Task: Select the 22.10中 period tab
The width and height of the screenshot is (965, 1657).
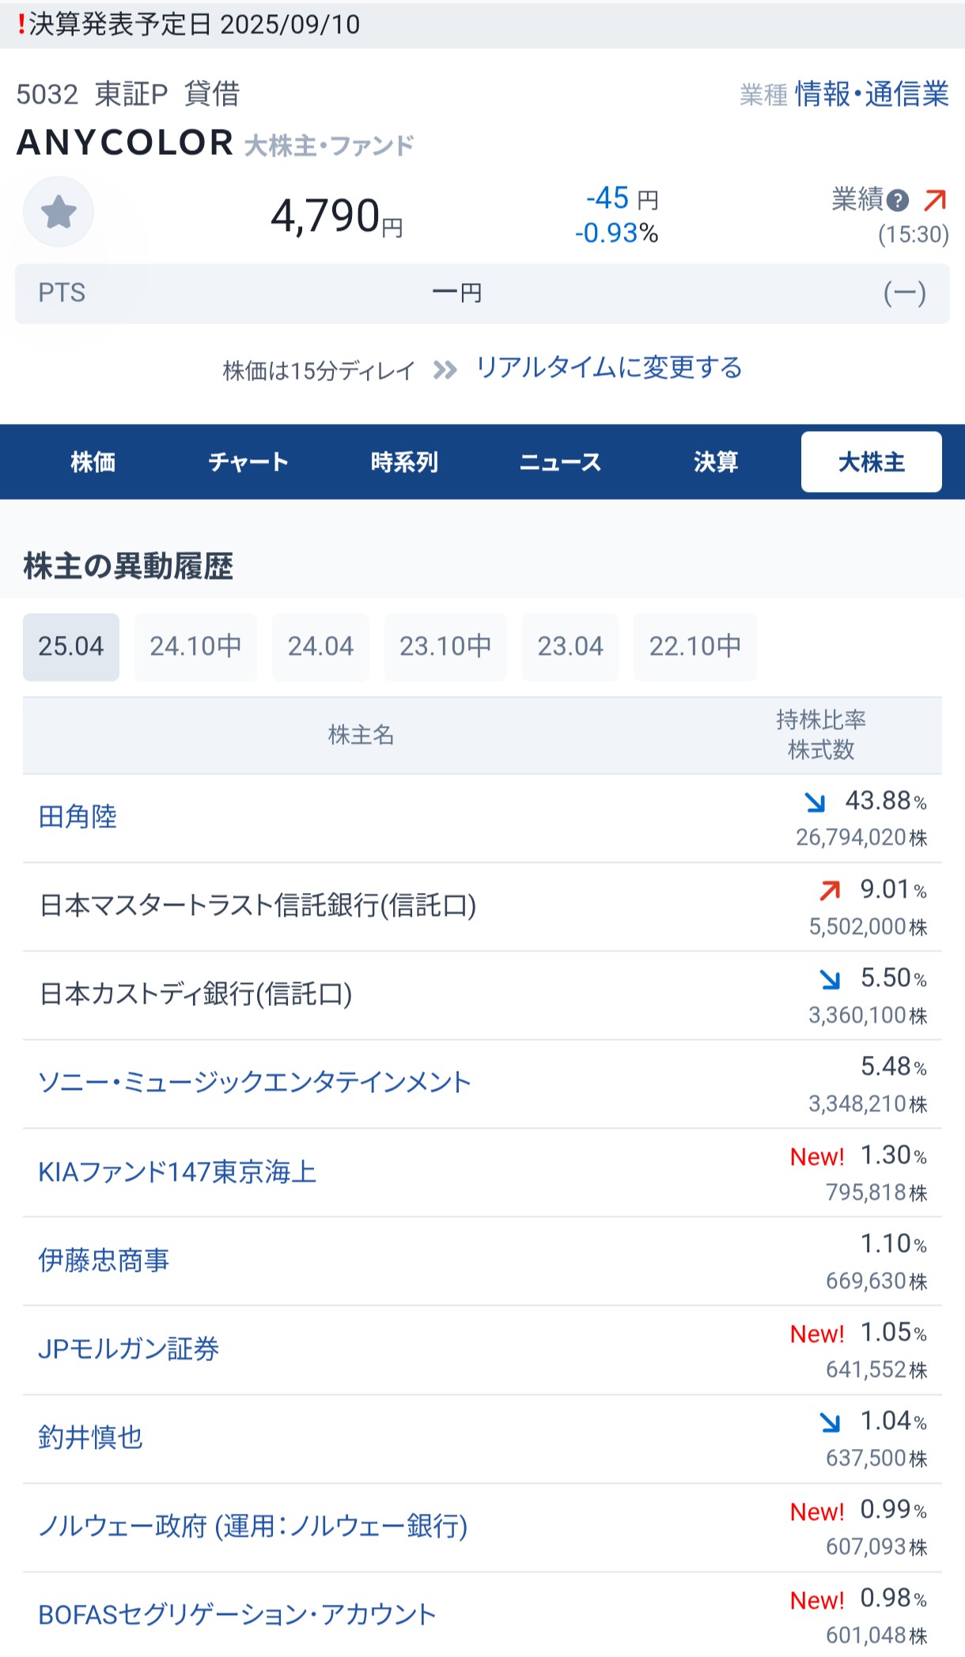Action: point(695,647)
